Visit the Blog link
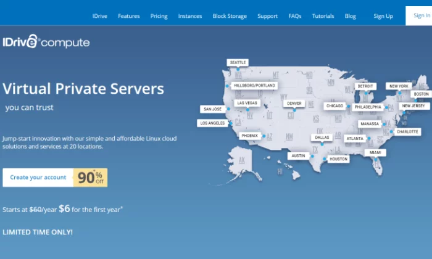Screen dimensions: 432x259 pyautogui.click(x=350, y=16)
